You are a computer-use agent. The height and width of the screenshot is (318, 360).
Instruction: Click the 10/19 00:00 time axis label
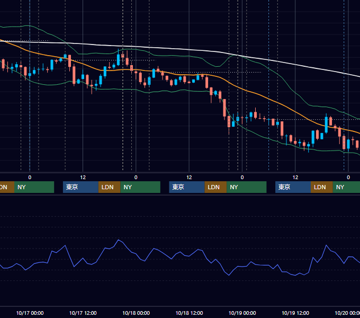(242, 313)
